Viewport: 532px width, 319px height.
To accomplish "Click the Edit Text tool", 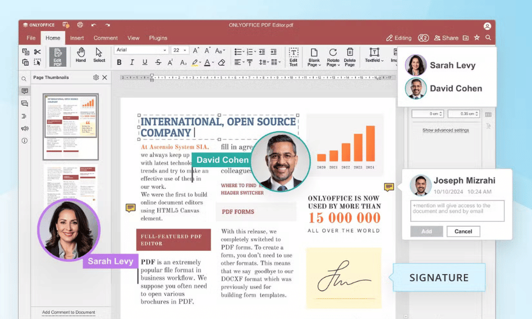I will click(294, 57).
